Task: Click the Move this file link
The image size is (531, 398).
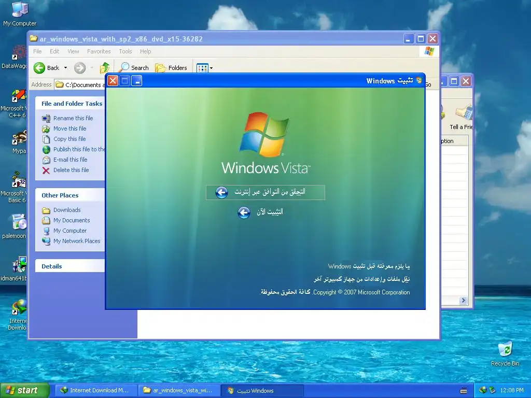Action: click(70, 129)
